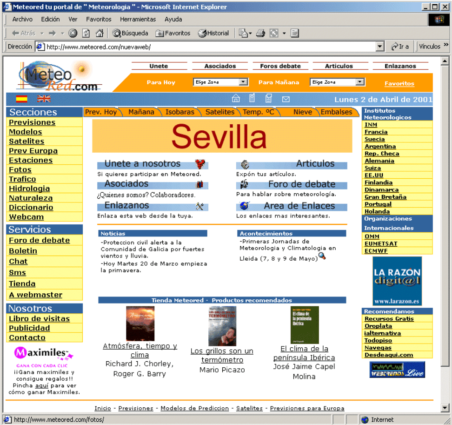Select the British flag for English
The image size is (452, 425).
[44, 99]
